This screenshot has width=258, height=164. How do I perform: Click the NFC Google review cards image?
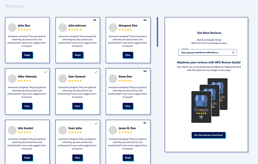[209, 100]
